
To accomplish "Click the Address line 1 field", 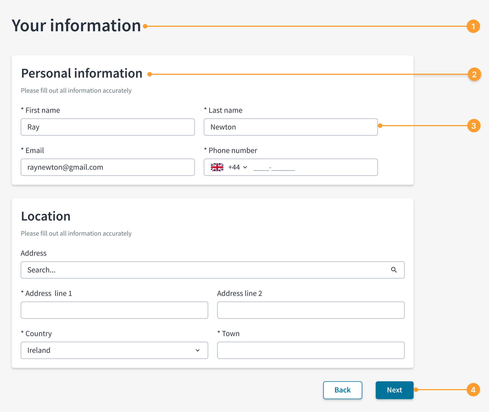I will click(114, 310).
